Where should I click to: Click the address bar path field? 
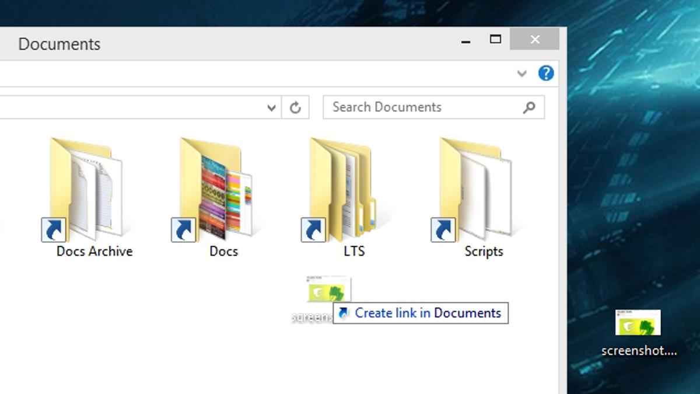pos(128,107)
